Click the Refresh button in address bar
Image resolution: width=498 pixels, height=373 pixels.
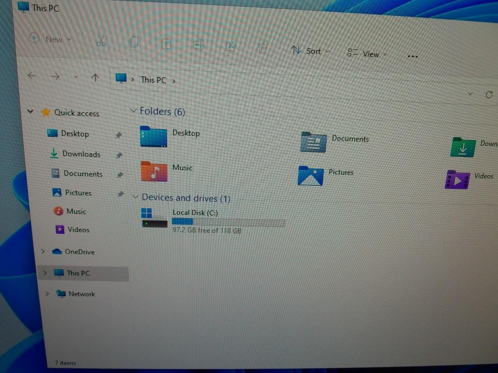[x=489, y=95]
